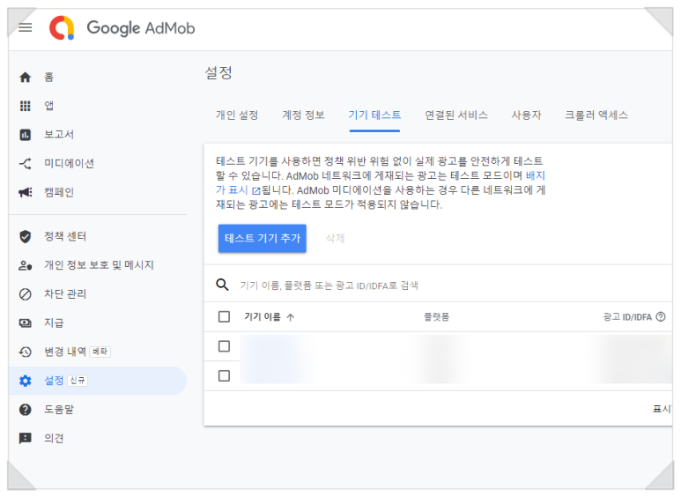Click the feedback speech bubble icon
Viewport: 681px width, 497px height.
pyautogui.click(x=26, y=438)
